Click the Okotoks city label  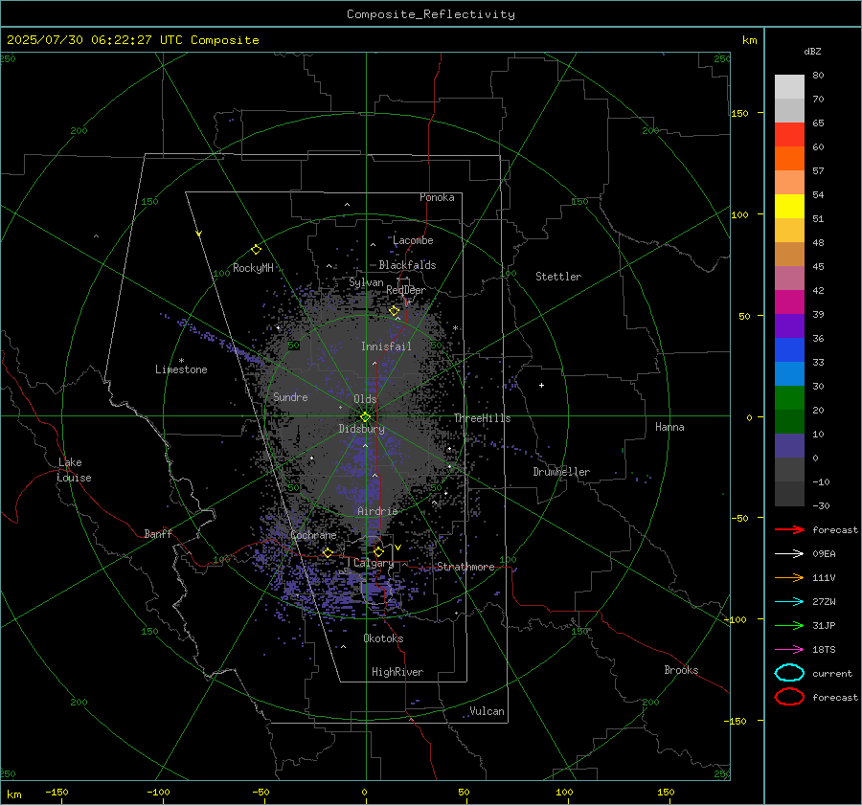click(383, 638)
